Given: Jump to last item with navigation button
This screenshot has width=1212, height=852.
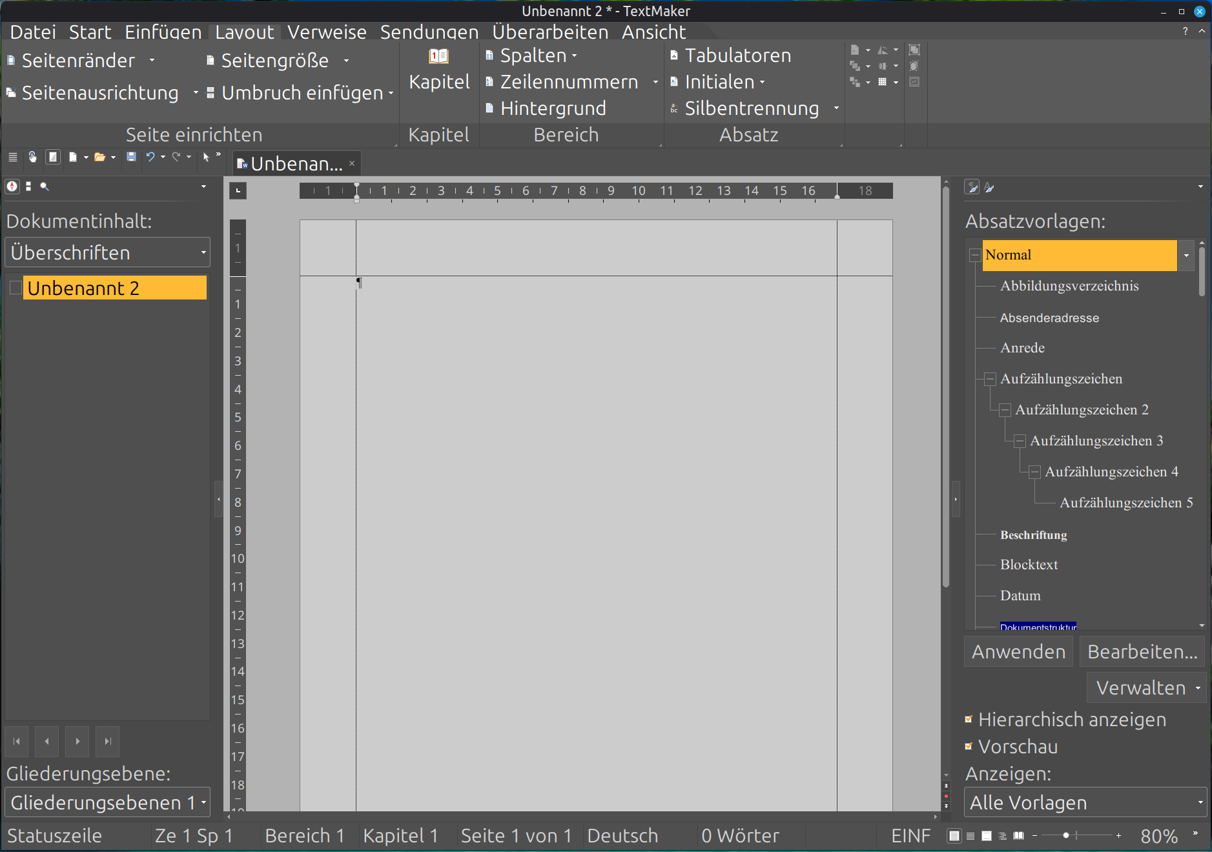Looking at the screenshot, I should click(108, 742).
